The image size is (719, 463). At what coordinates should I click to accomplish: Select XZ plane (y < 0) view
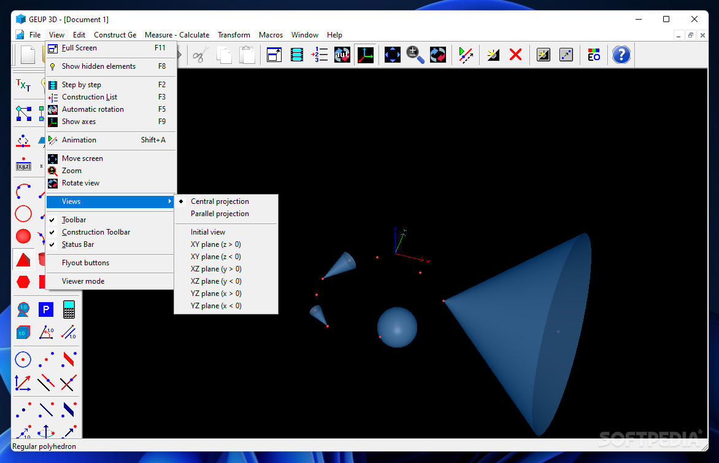tap(226, 281)
